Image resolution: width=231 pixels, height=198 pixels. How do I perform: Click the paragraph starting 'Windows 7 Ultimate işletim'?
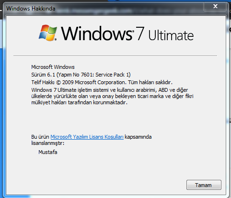tap(112, 96)
